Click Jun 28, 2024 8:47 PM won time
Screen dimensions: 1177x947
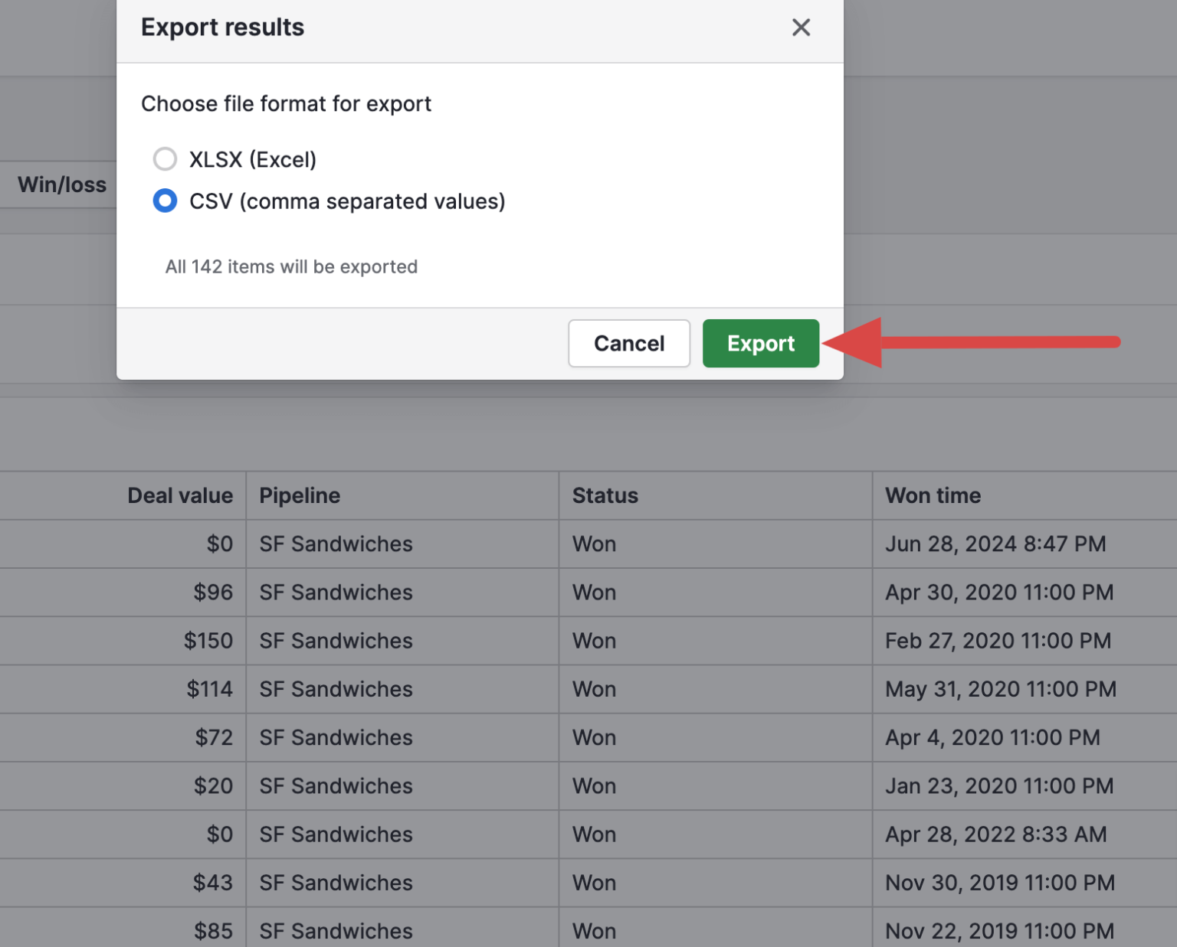(995, 544)
